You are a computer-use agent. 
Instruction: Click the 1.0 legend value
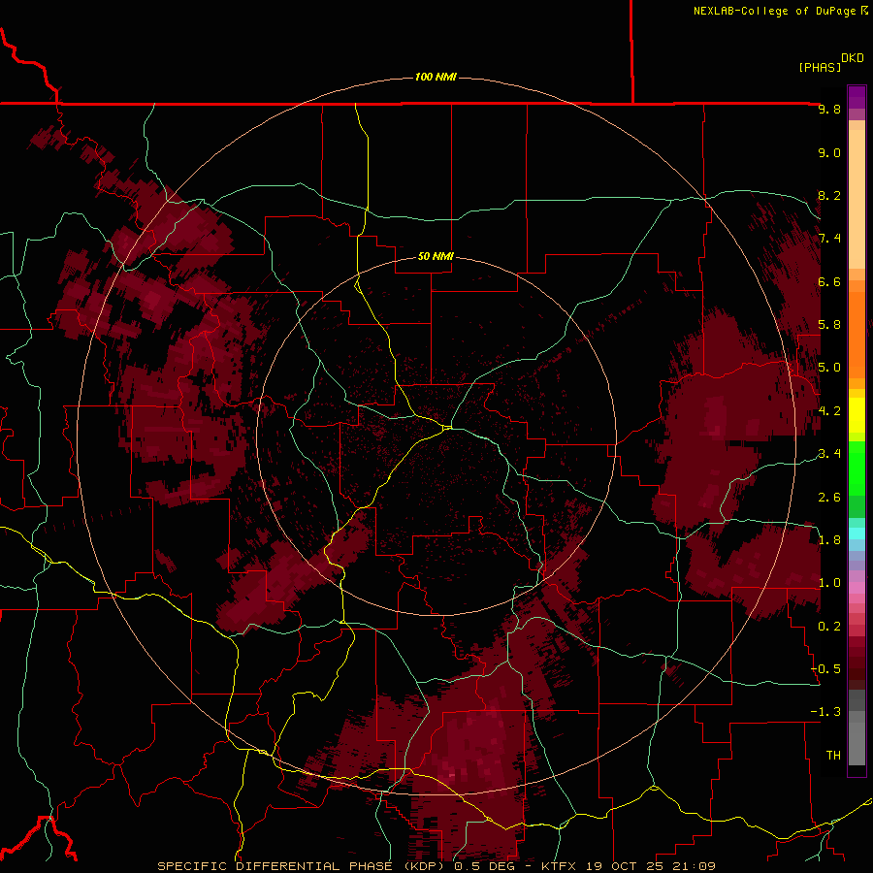[829, 583]
